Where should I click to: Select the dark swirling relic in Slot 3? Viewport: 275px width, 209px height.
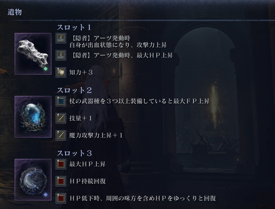click(x=33, y=180)
